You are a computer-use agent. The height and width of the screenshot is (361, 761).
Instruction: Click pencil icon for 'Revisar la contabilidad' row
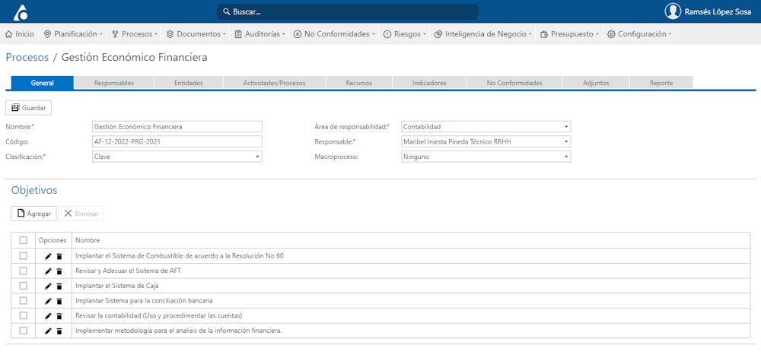point(49,315)
